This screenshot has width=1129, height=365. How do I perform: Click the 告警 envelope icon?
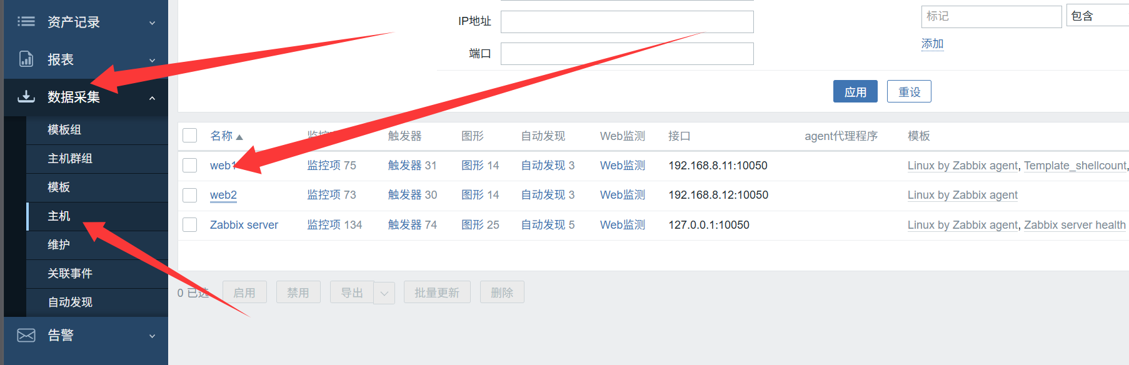26,336
